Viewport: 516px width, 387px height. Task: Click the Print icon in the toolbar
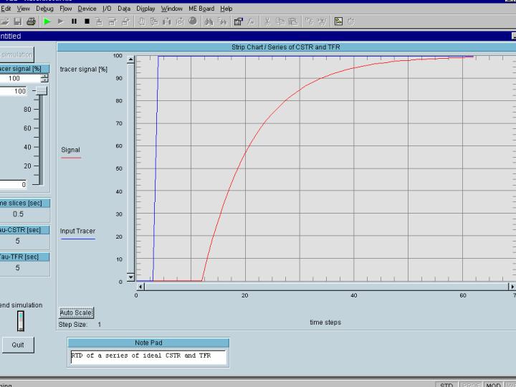click(31, 21)
